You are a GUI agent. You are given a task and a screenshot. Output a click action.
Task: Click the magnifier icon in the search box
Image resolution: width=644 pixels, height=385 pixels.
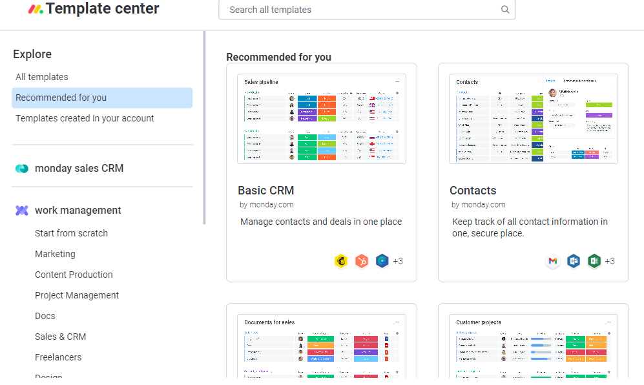click(x=505, y=10)
